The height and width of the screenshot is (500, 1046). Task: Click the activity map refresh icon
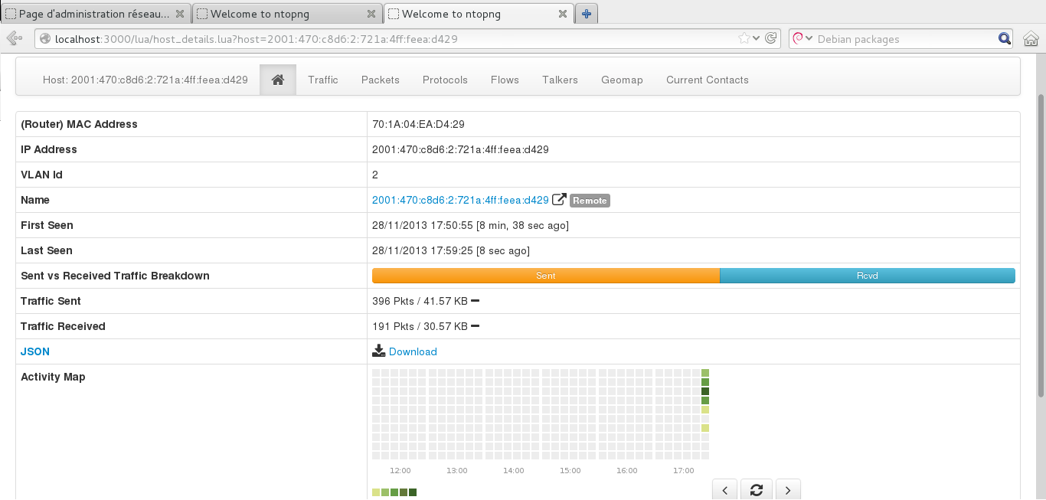(757, 490)
